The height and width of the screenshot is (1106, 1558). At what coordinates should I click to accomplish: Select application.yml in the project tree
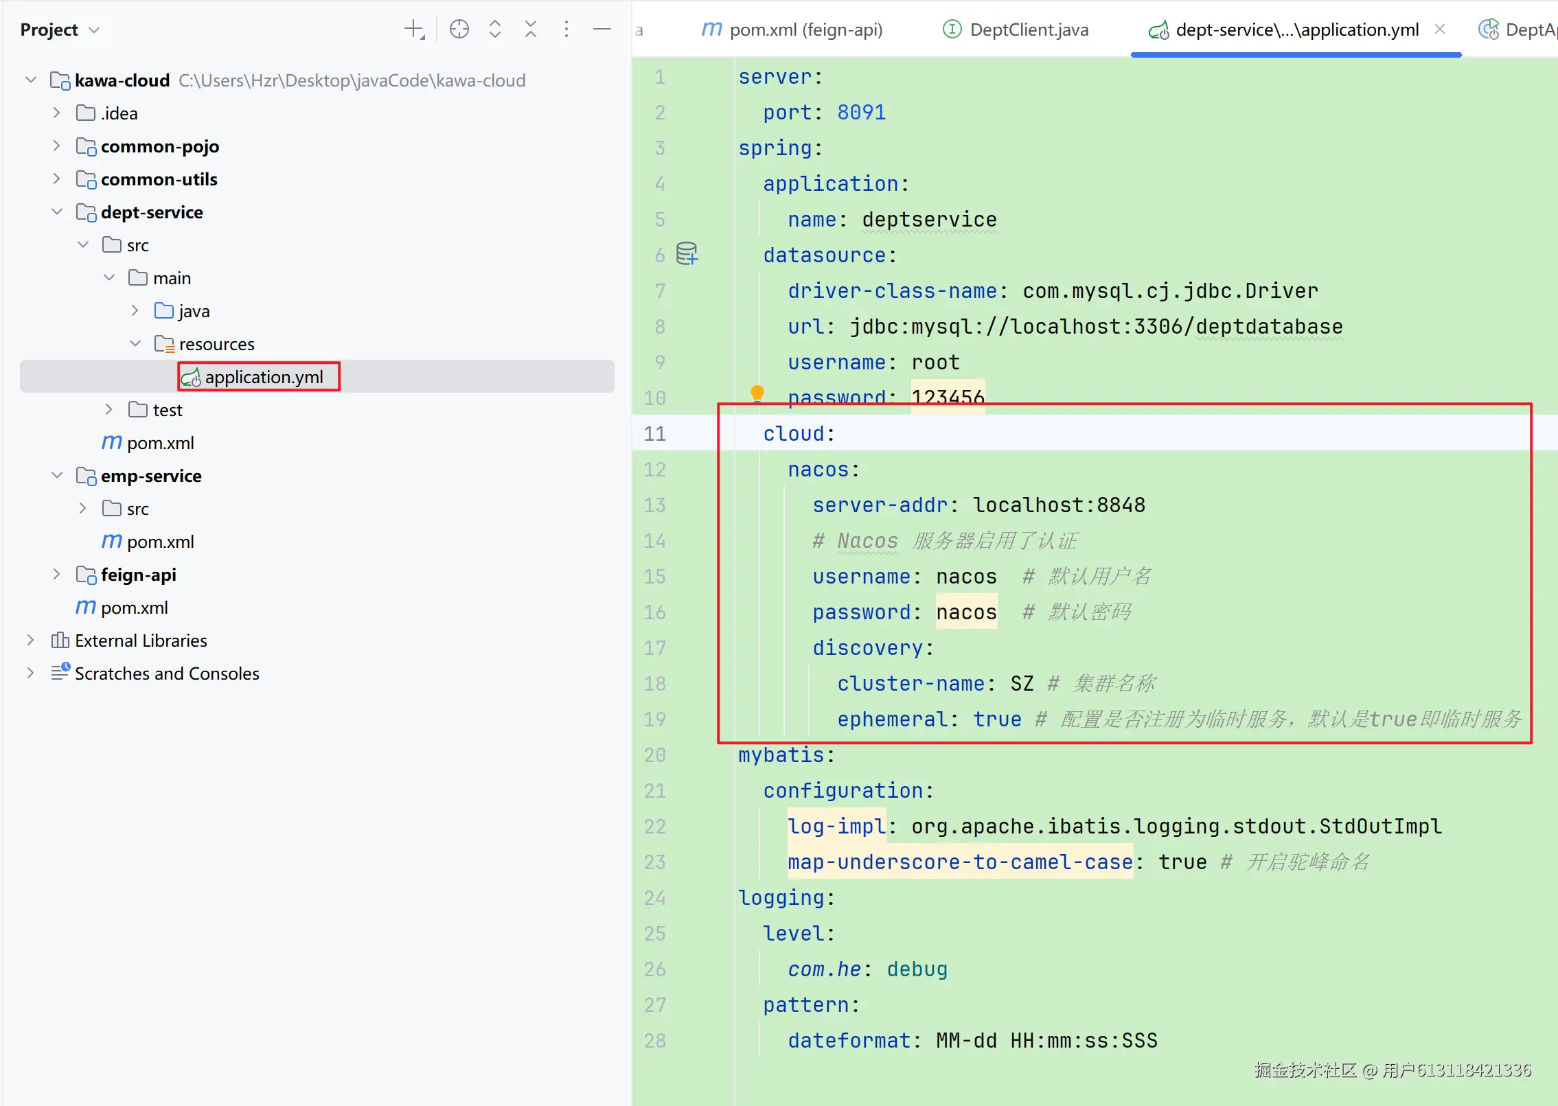tap(264, 377)
